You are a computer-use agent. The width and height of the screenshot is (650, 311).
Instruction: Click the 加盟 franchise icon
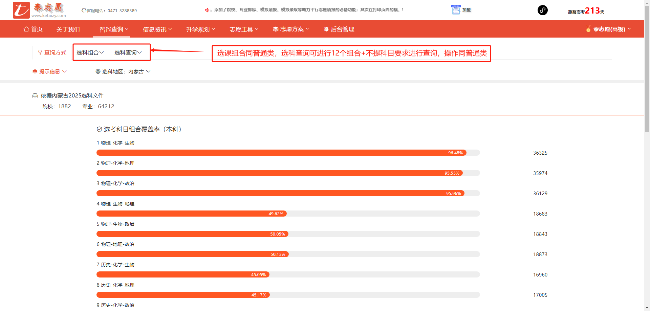tap(456, 10)
